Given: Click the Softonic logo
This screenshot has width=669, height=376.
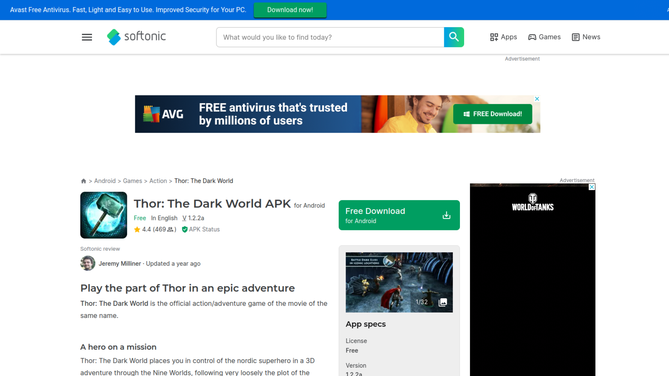Looking at the screenshot, I should (136, 37).
